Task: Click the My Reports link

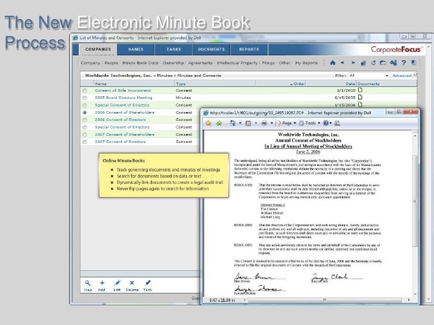Action: tap(306, 63)
